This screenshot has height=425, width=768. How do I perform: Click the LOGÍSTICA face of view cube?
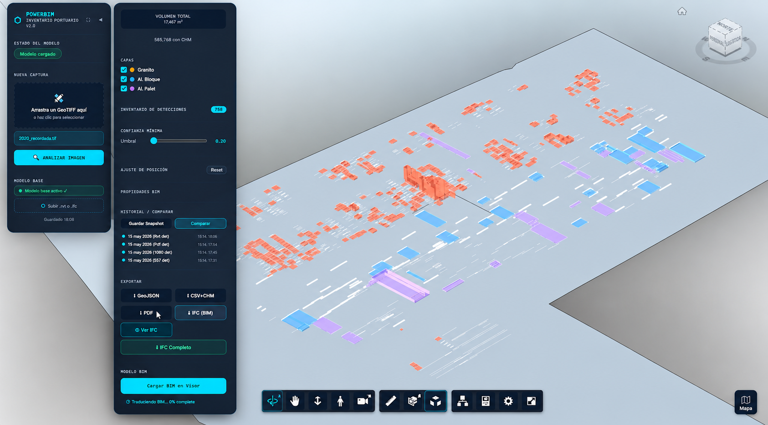[732, 42]
